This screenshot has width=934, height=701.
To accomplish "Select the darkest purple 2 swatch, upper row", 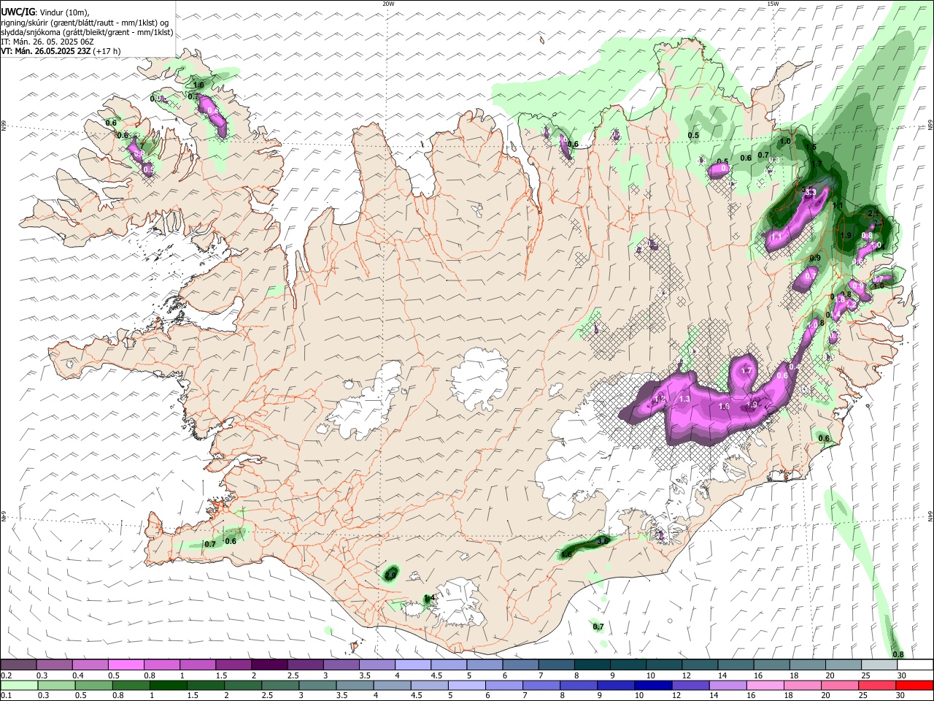I will click(x=269, y=665).
